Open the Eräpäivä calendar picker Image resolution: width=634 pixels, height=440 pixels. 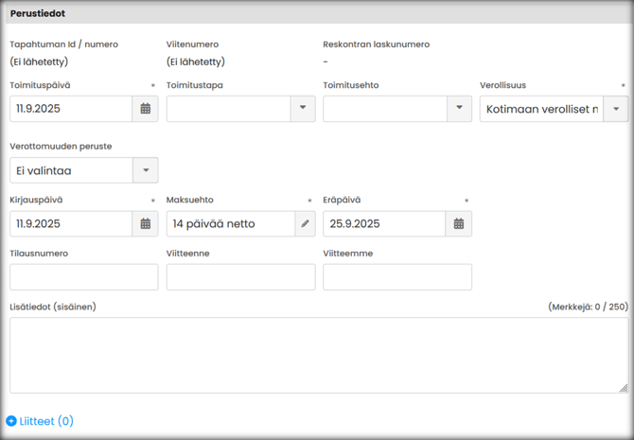coord(458,223)
